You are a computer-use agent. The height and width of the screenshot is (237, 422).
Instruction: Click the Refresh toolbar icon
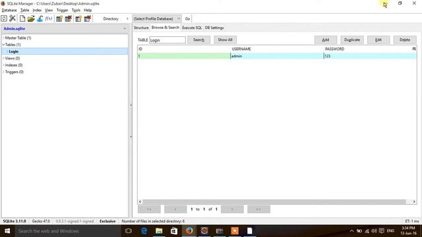pyautogui.click(x=4, y=18)
